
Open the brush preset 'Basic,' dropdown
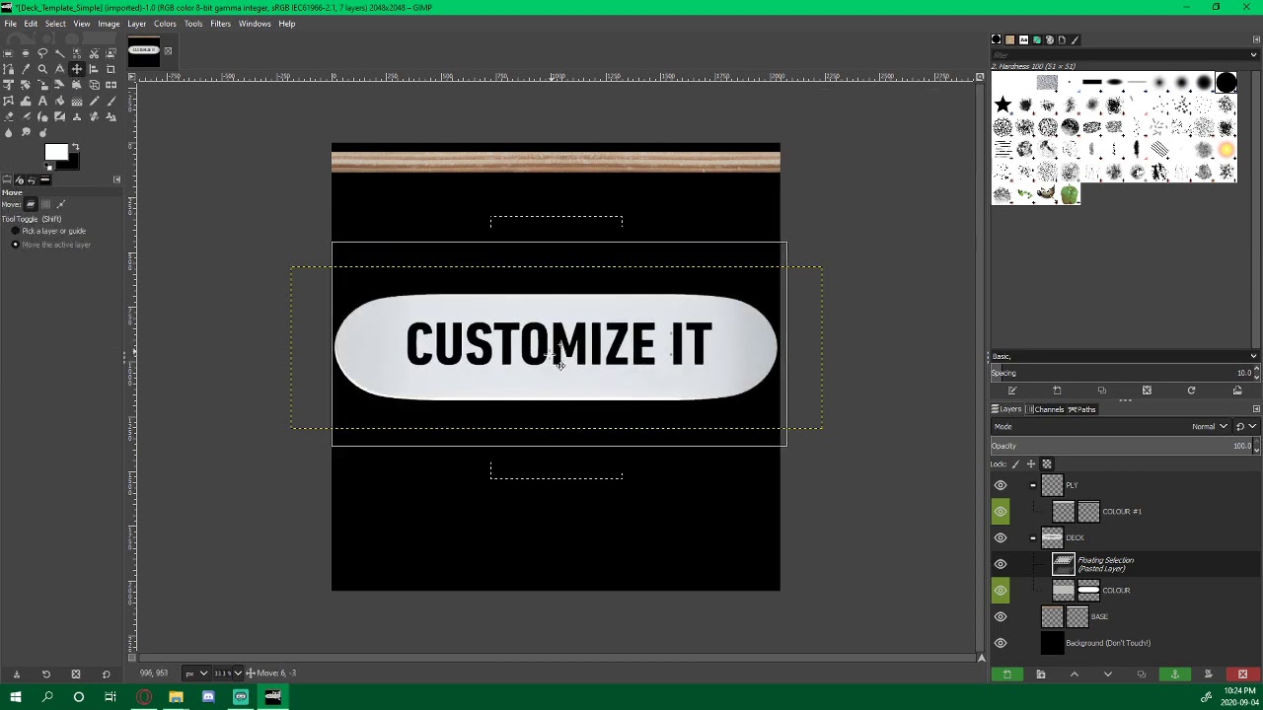pyautogui.click(x=1123, y=356)
